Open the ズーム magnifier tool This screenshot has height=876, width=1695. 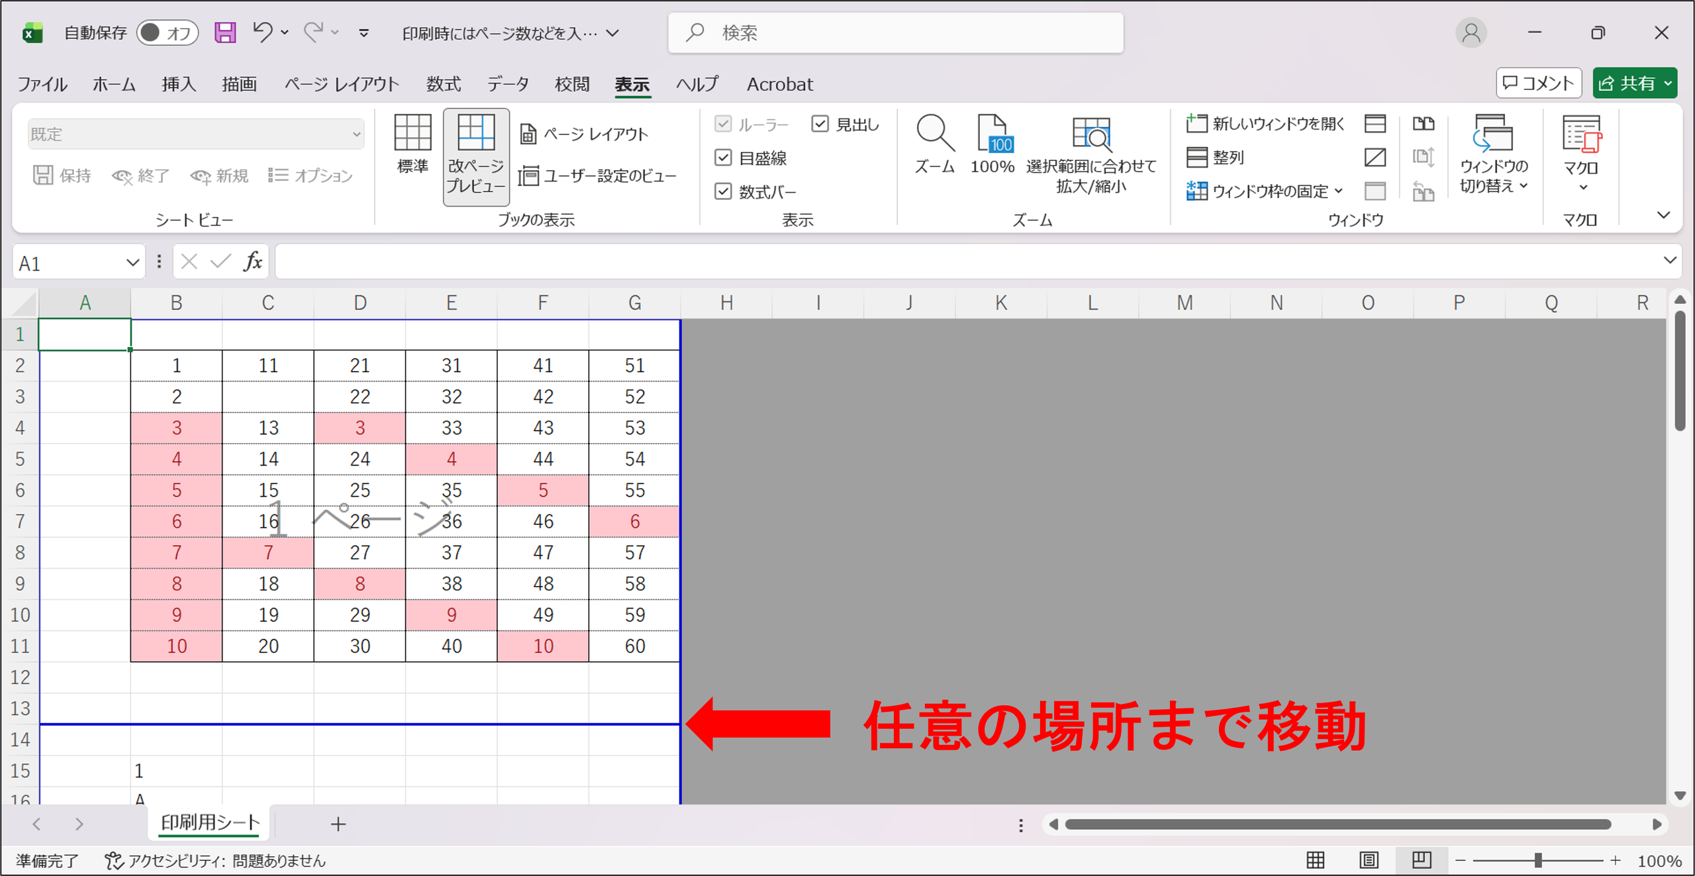[x=934, y=144]
